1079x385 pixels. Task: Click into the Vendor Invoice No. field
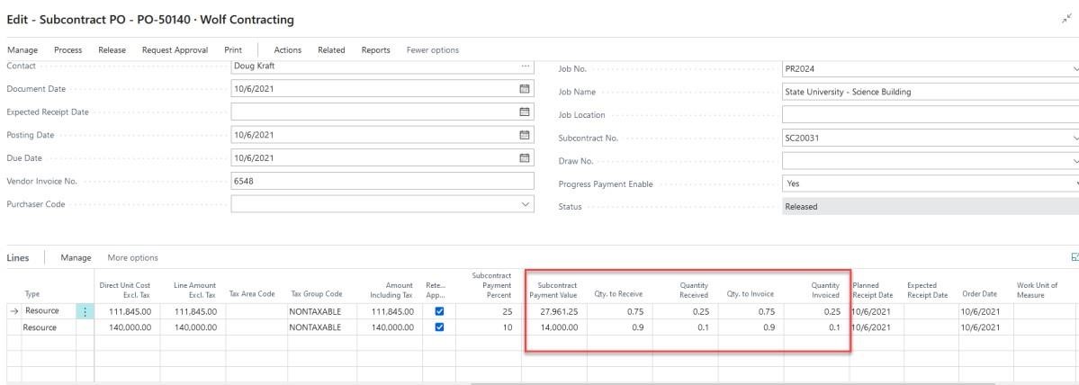pyautogui.click(x=382, y=182)
